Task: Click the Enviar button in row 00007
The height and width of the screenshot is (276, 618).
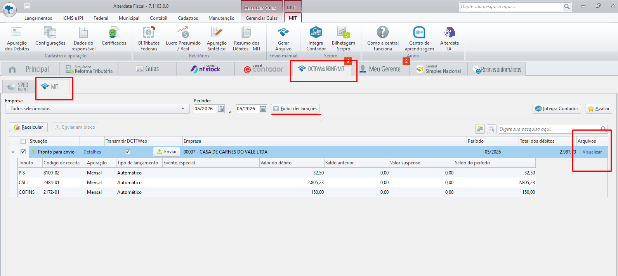Action: point(167,152)
